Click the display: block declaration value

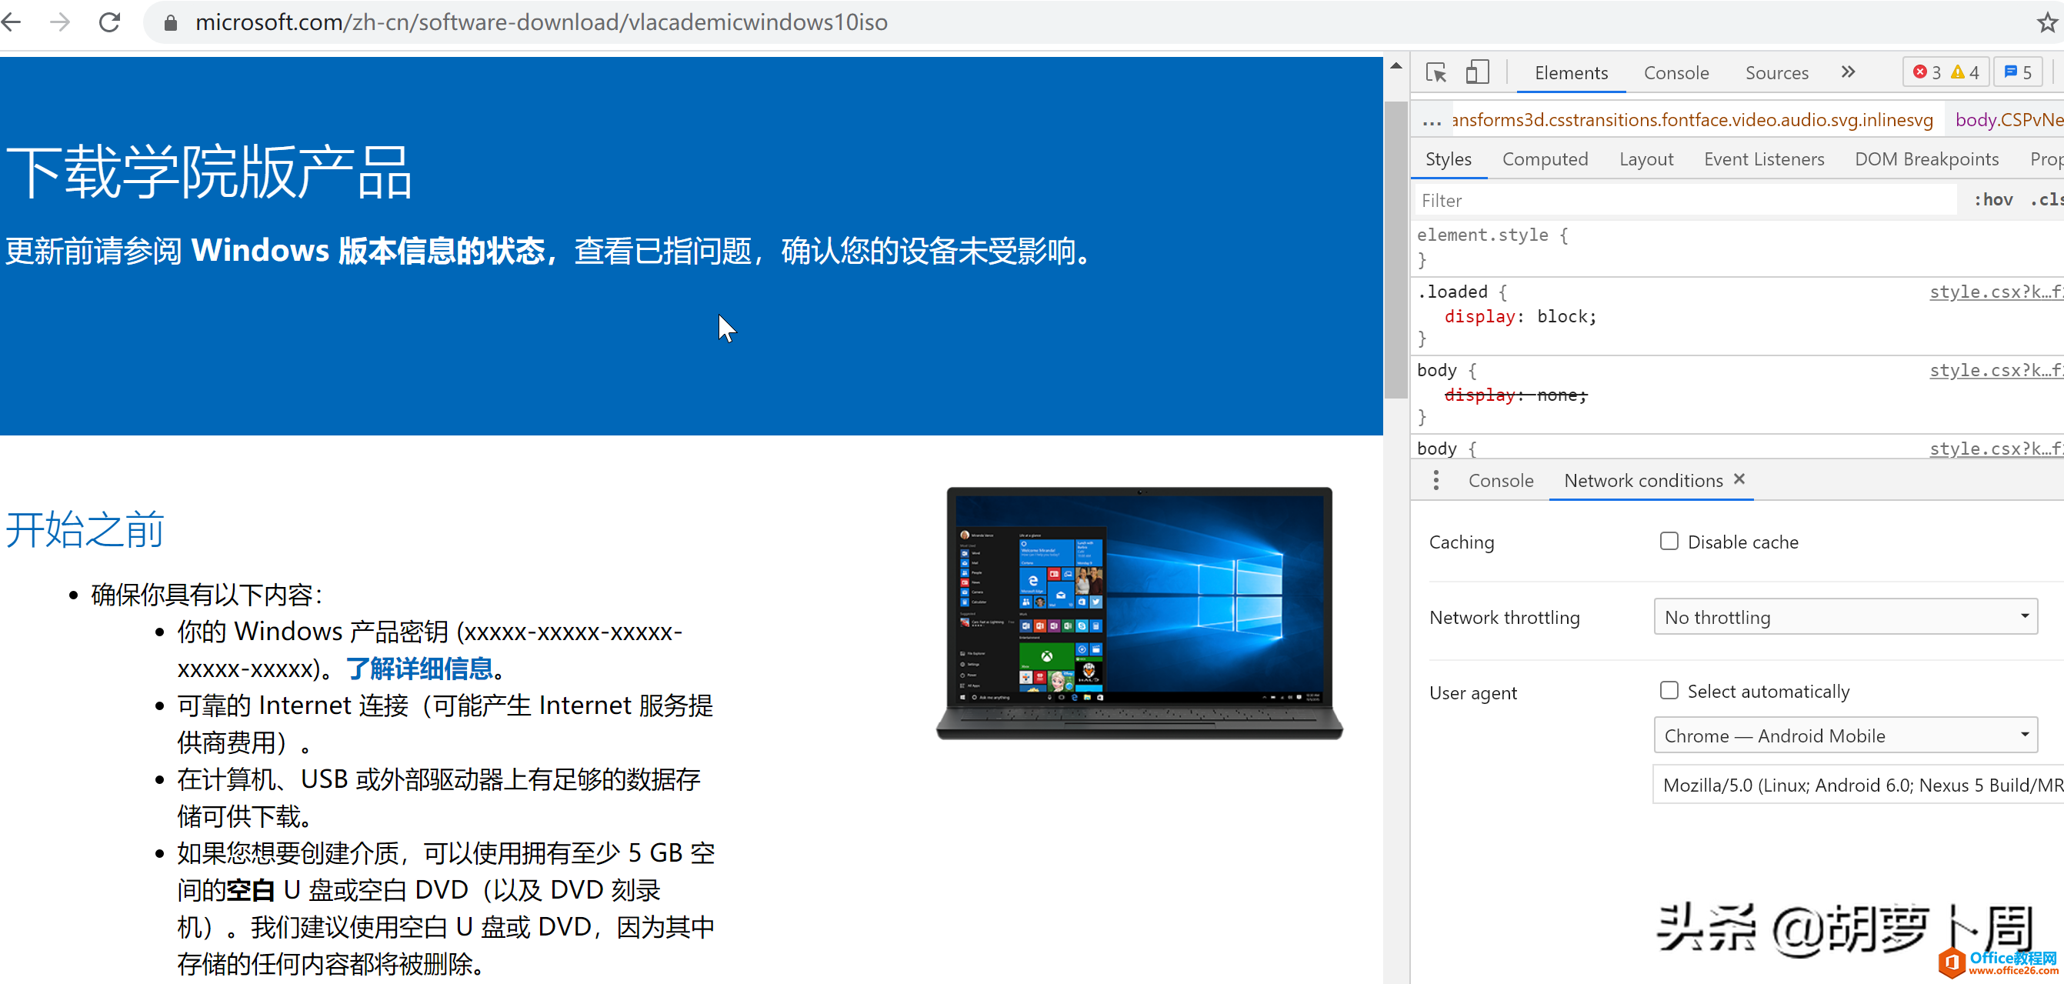point(1566,316)
